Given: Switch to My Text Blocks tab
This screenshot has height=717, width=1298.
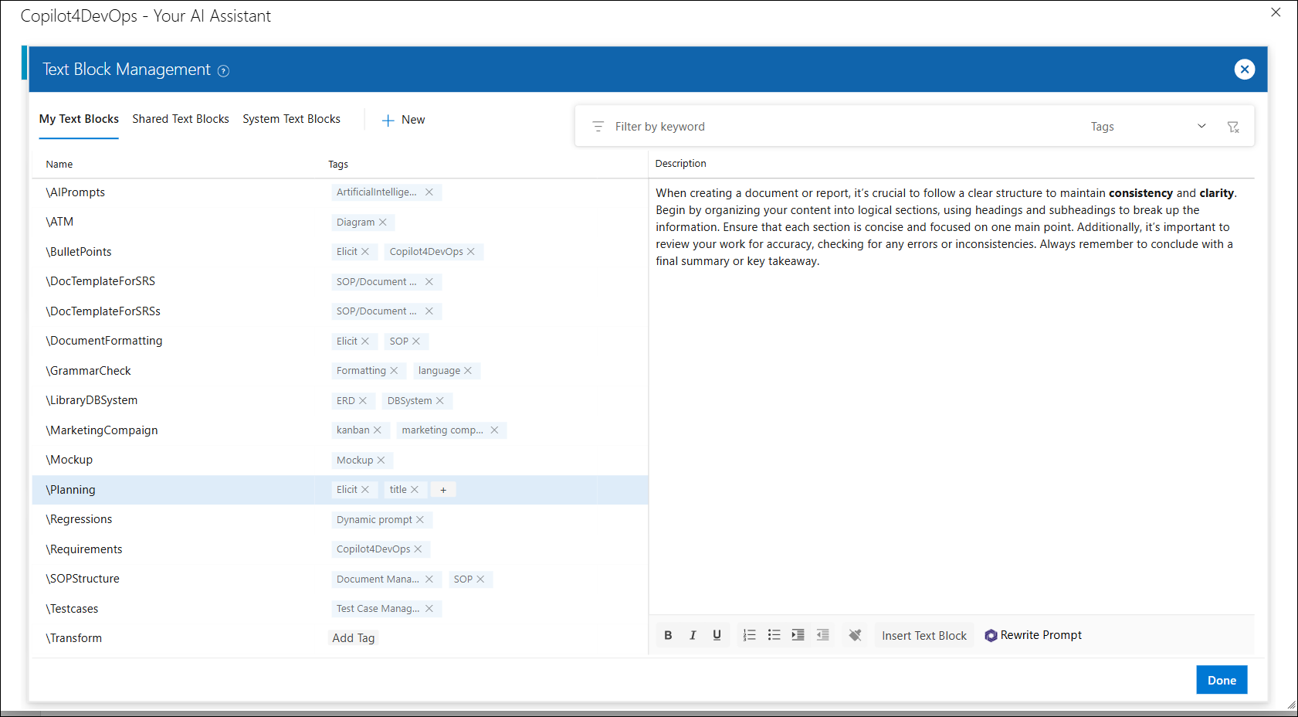Looking at the screenshot, I should click(x=79, y=119).
